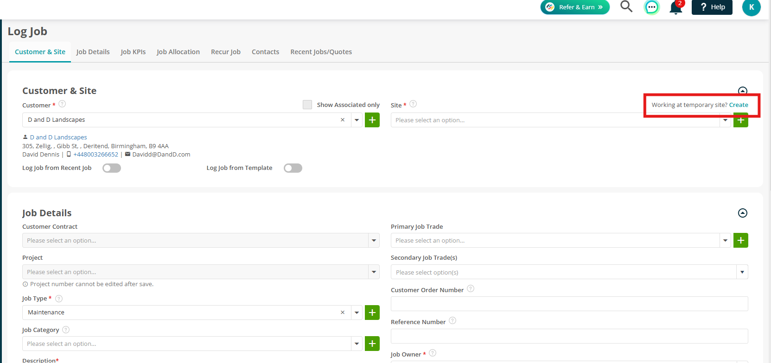771x363 pixels.
Task: Open the notifications bell
Action: tap(676, 7)
